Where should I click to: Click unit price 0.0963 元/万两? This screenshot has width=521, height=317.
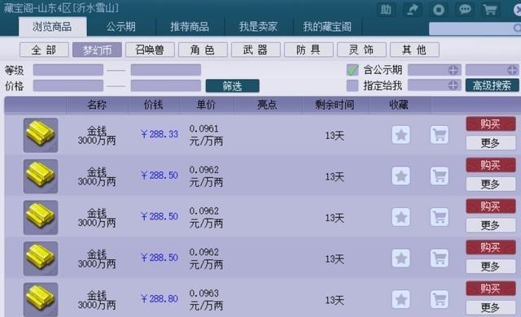(206, 299)
